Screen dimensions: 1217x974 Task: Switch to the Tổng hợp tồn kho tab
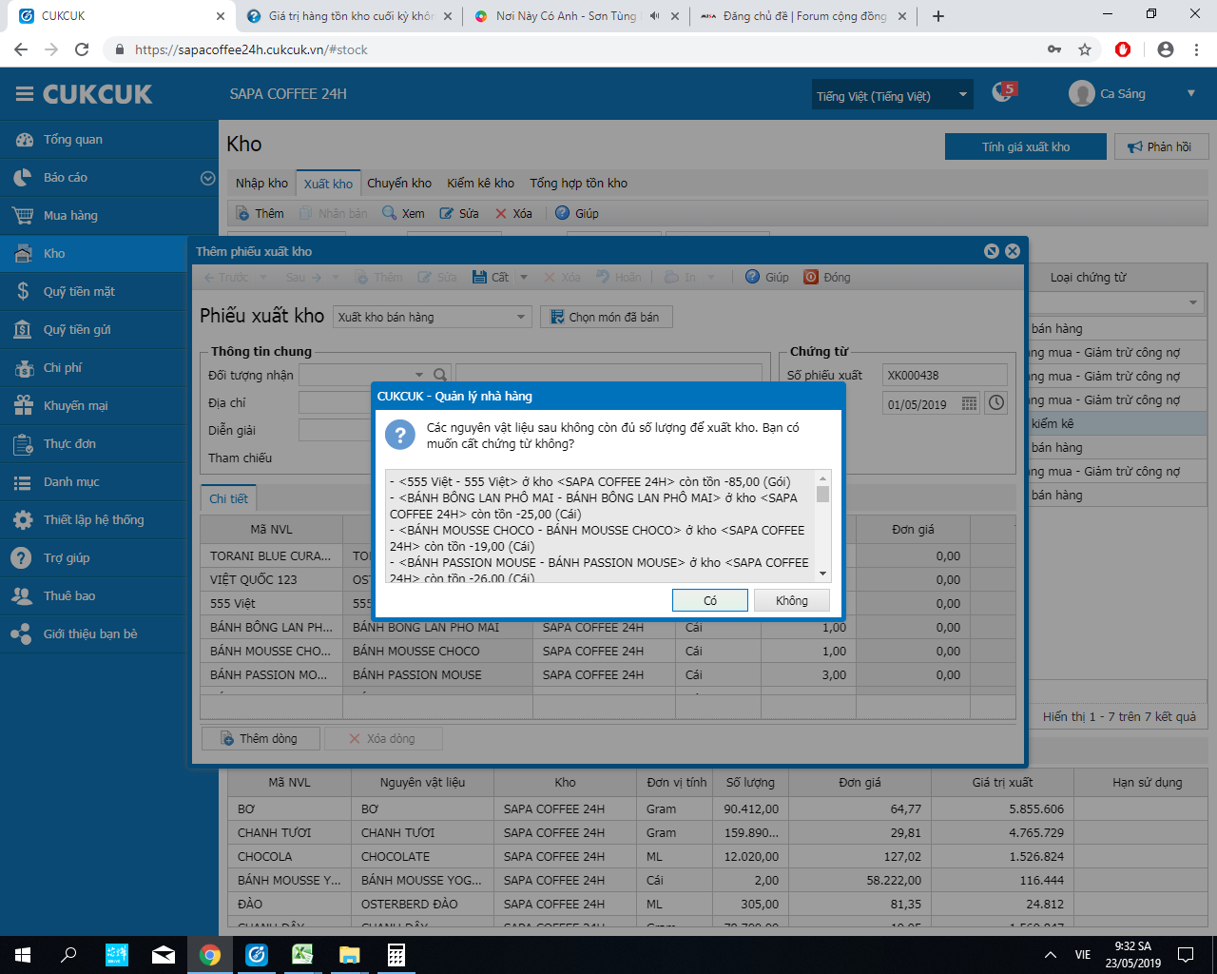578,184
